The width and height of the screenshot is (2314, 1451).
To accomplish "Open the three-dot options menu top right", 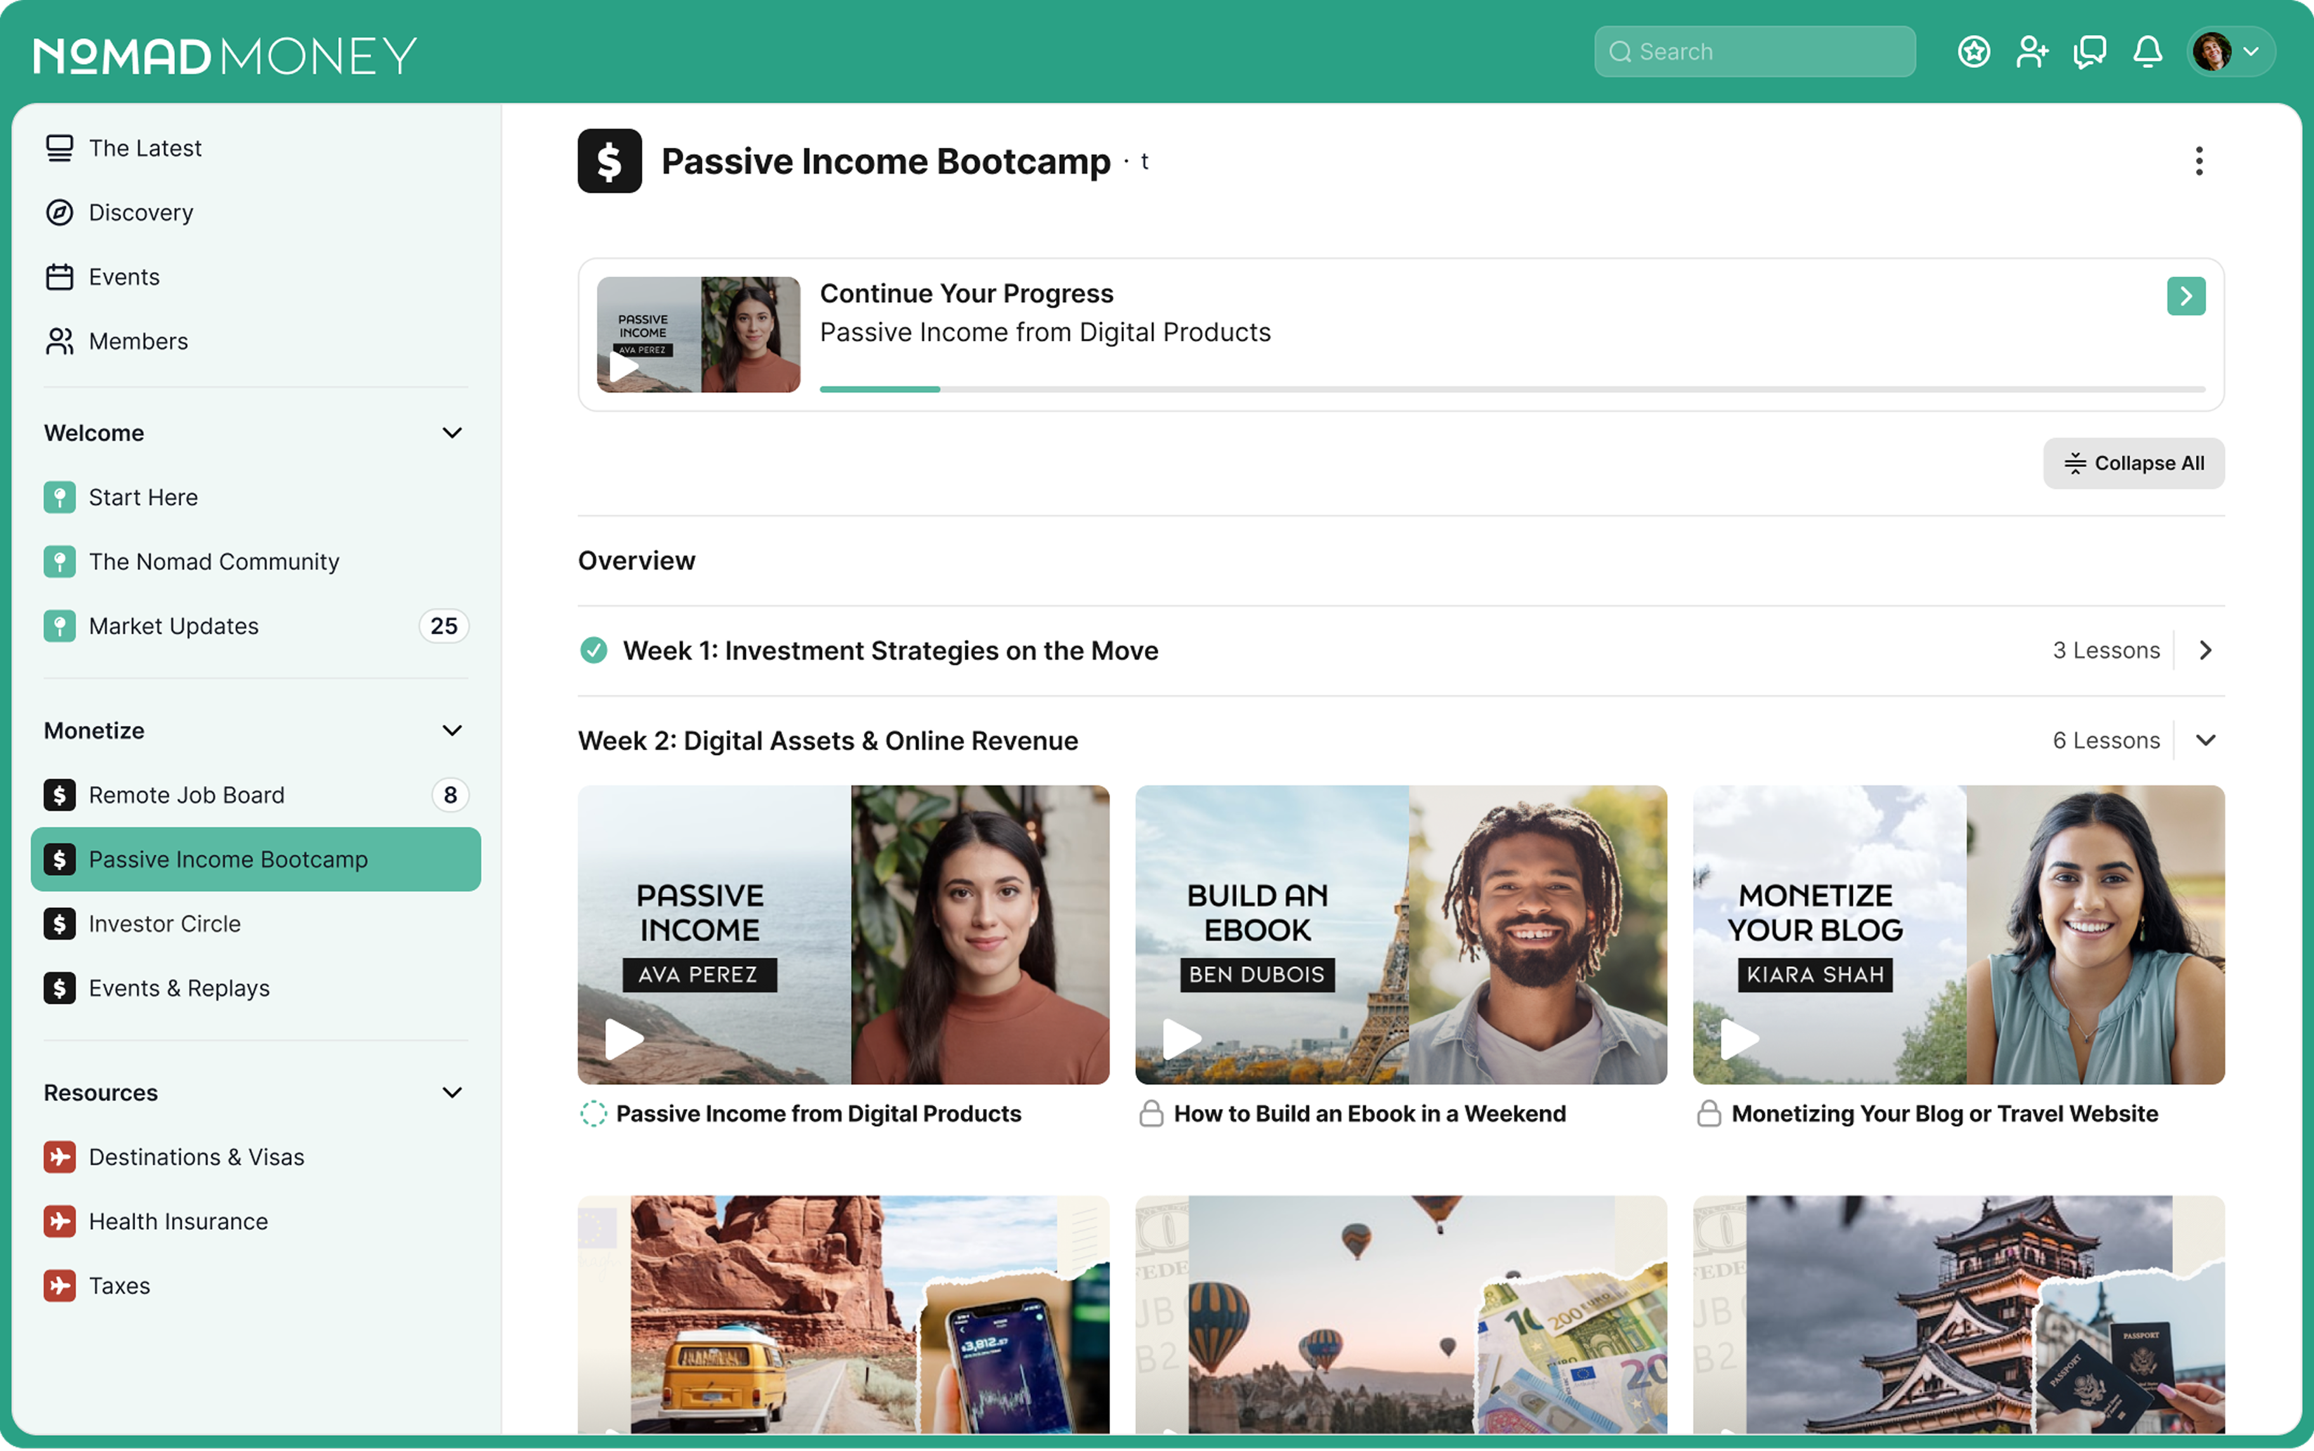I will pos(2199,161).
